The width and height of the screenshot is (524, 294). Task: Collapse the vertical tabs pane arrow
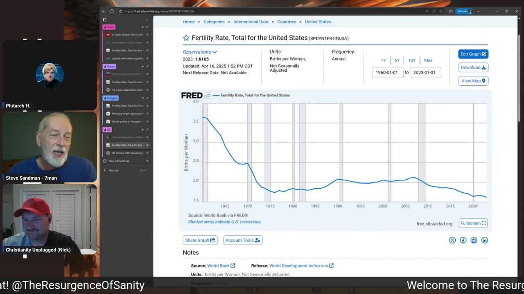coord(147,20)
